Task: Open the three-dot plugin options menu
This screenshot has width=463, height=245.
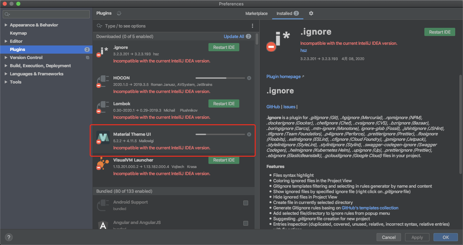Action: 252,26
